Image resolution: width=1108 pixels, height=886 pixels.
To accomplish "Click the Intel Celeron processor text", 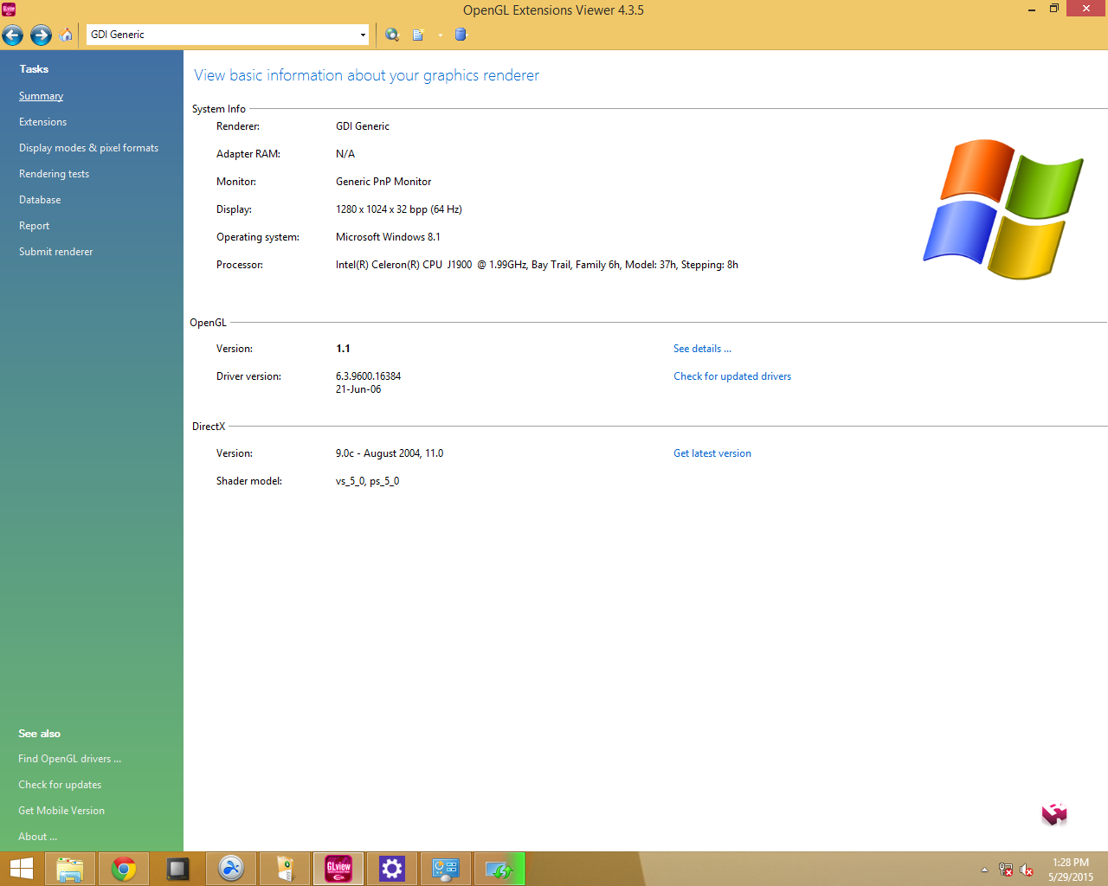I will click(x=537, y=265).
